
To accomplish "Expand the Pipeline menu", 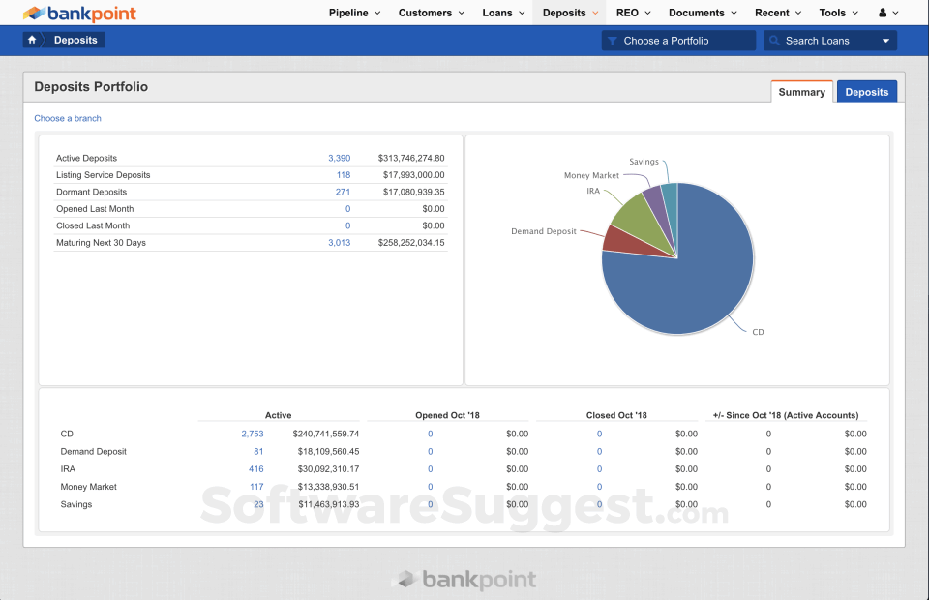I will point(354,13).
